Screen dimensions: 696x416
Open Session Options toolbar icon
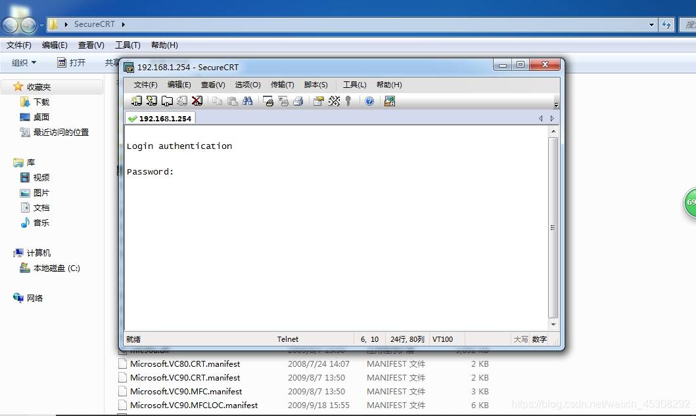tap(318, 101)
